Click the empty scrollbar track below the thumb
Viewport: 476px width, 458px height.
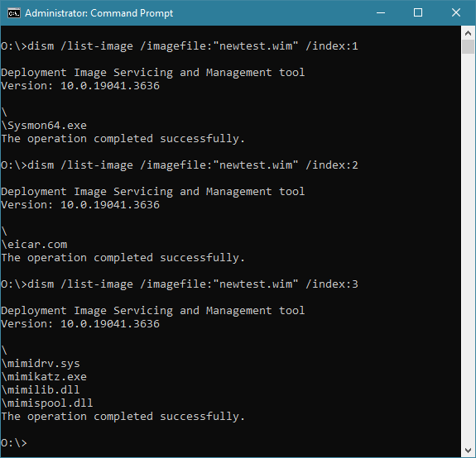click(x=468, y=249)
